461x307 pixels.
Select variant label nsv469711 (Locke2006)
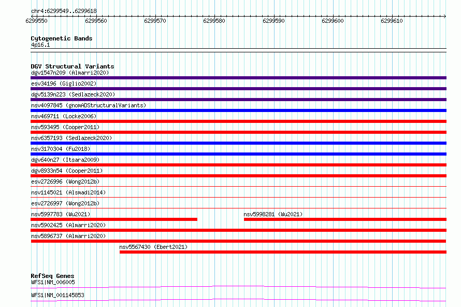point(64,116)
